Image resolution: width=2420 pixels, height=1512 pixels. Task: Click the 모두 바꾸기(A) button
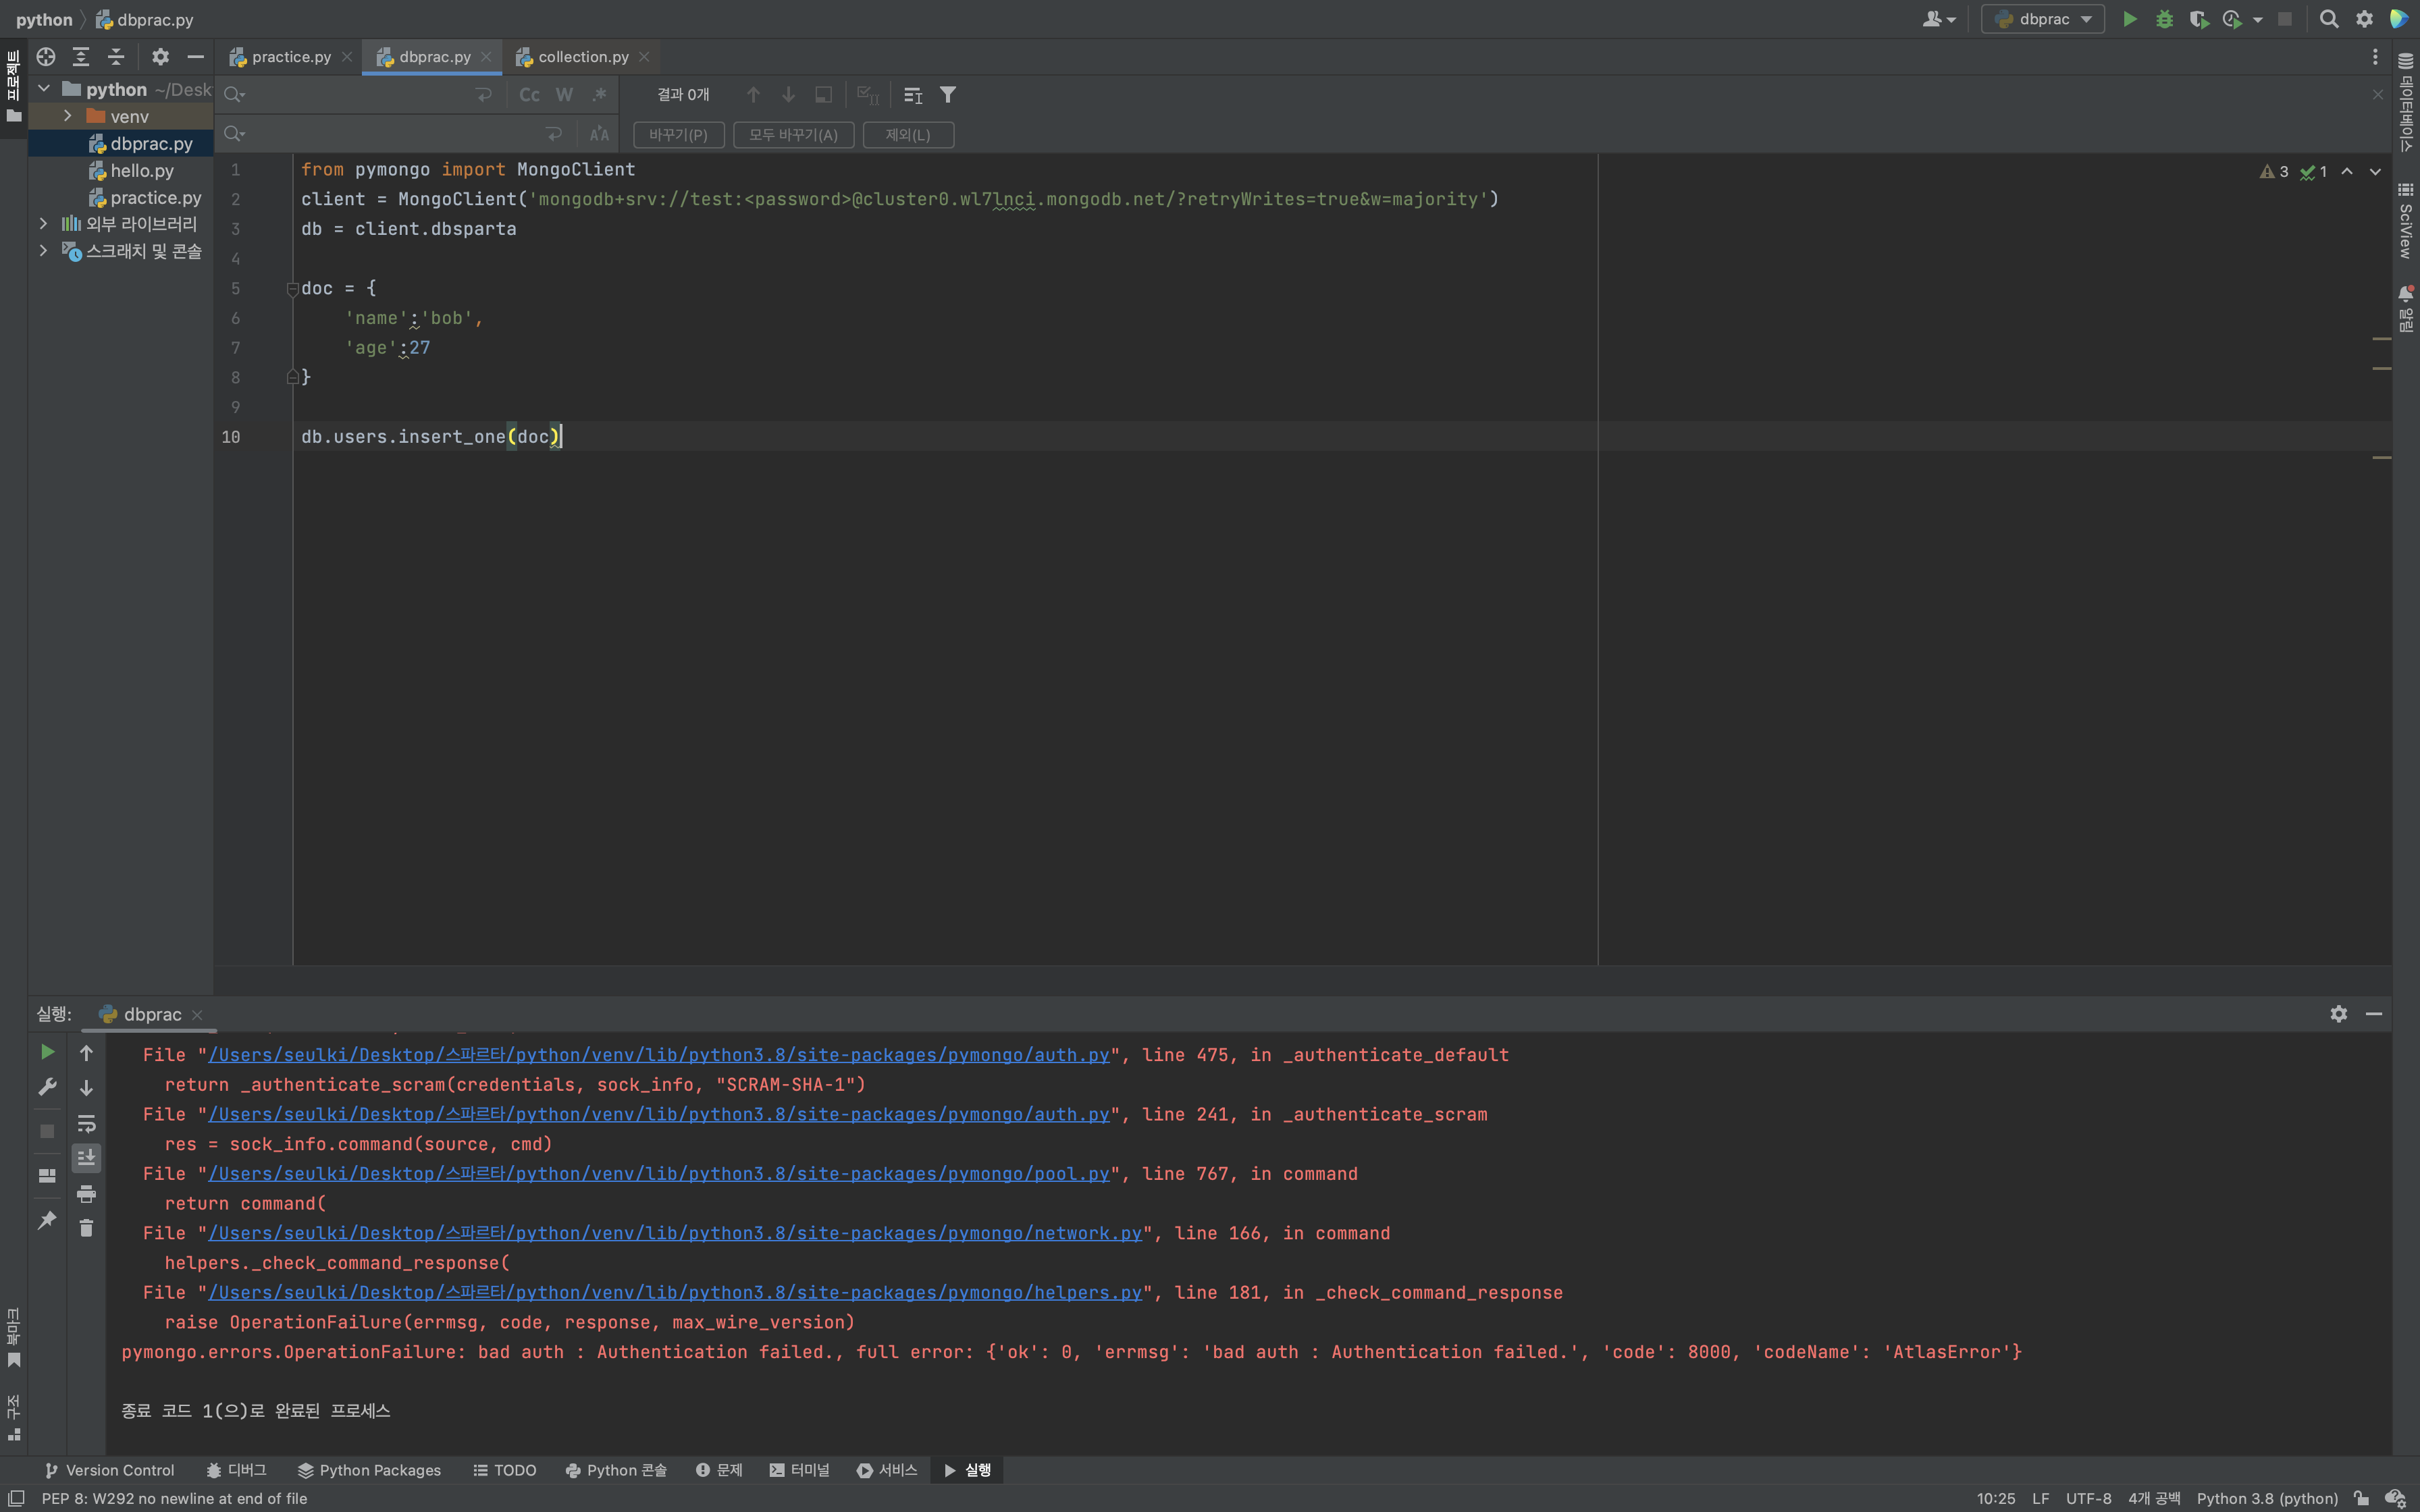tap(793, 134)
